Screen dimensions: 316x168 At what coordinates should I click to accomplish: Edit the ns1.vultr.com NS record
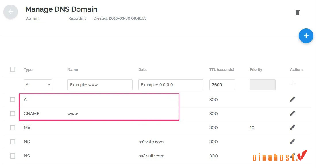[x=292, y=142]
